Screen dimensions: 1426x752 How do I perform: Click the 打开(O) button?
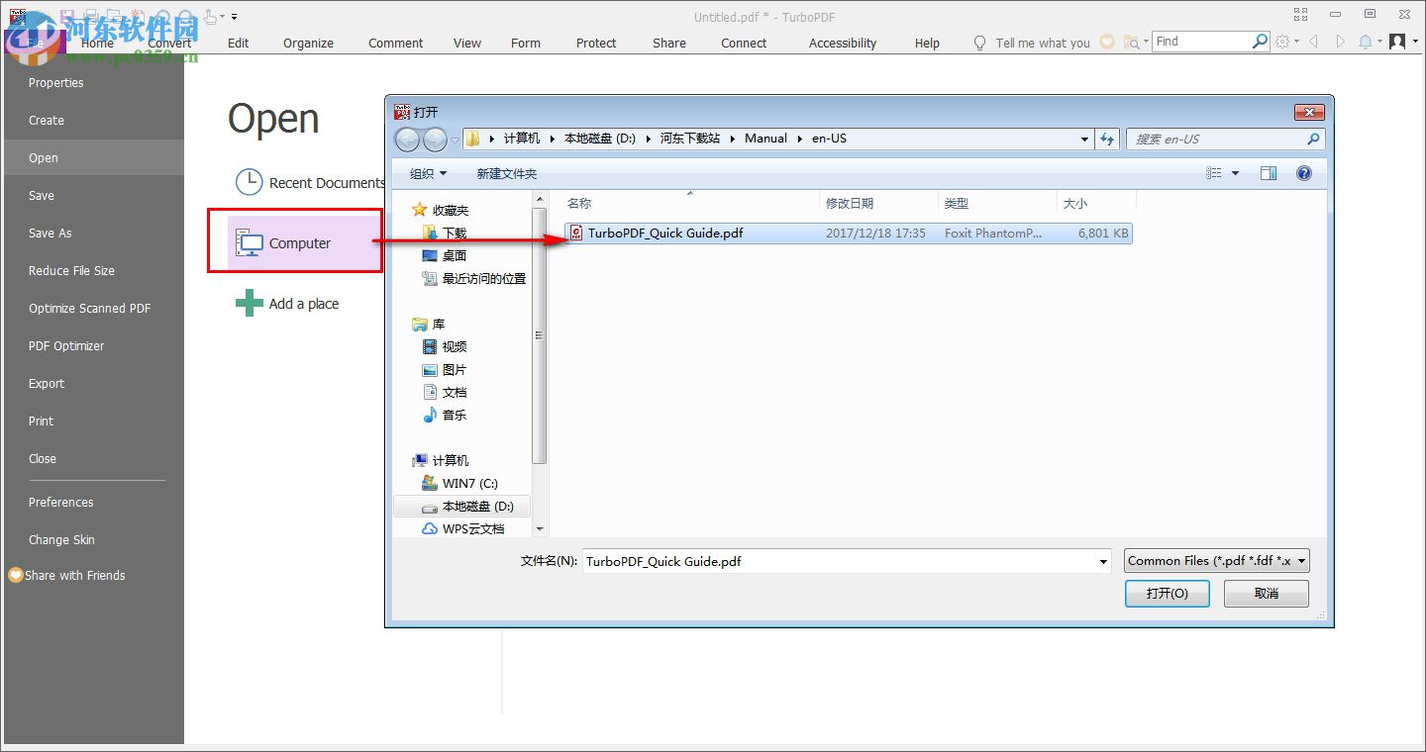coord(1167,593)
